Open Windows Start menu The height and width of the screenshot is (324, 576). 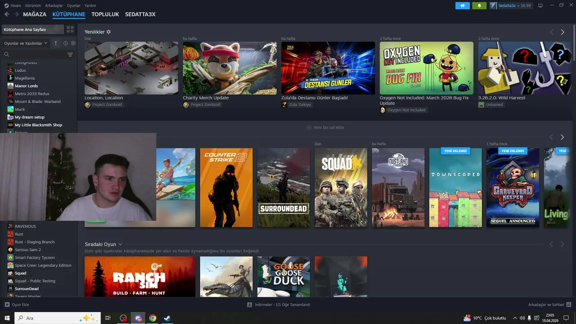click(x=7, y=318)
